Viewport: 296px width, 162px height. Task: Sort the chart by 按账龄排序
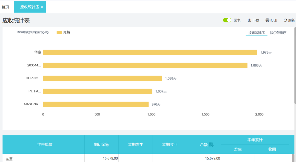[256, 33]
